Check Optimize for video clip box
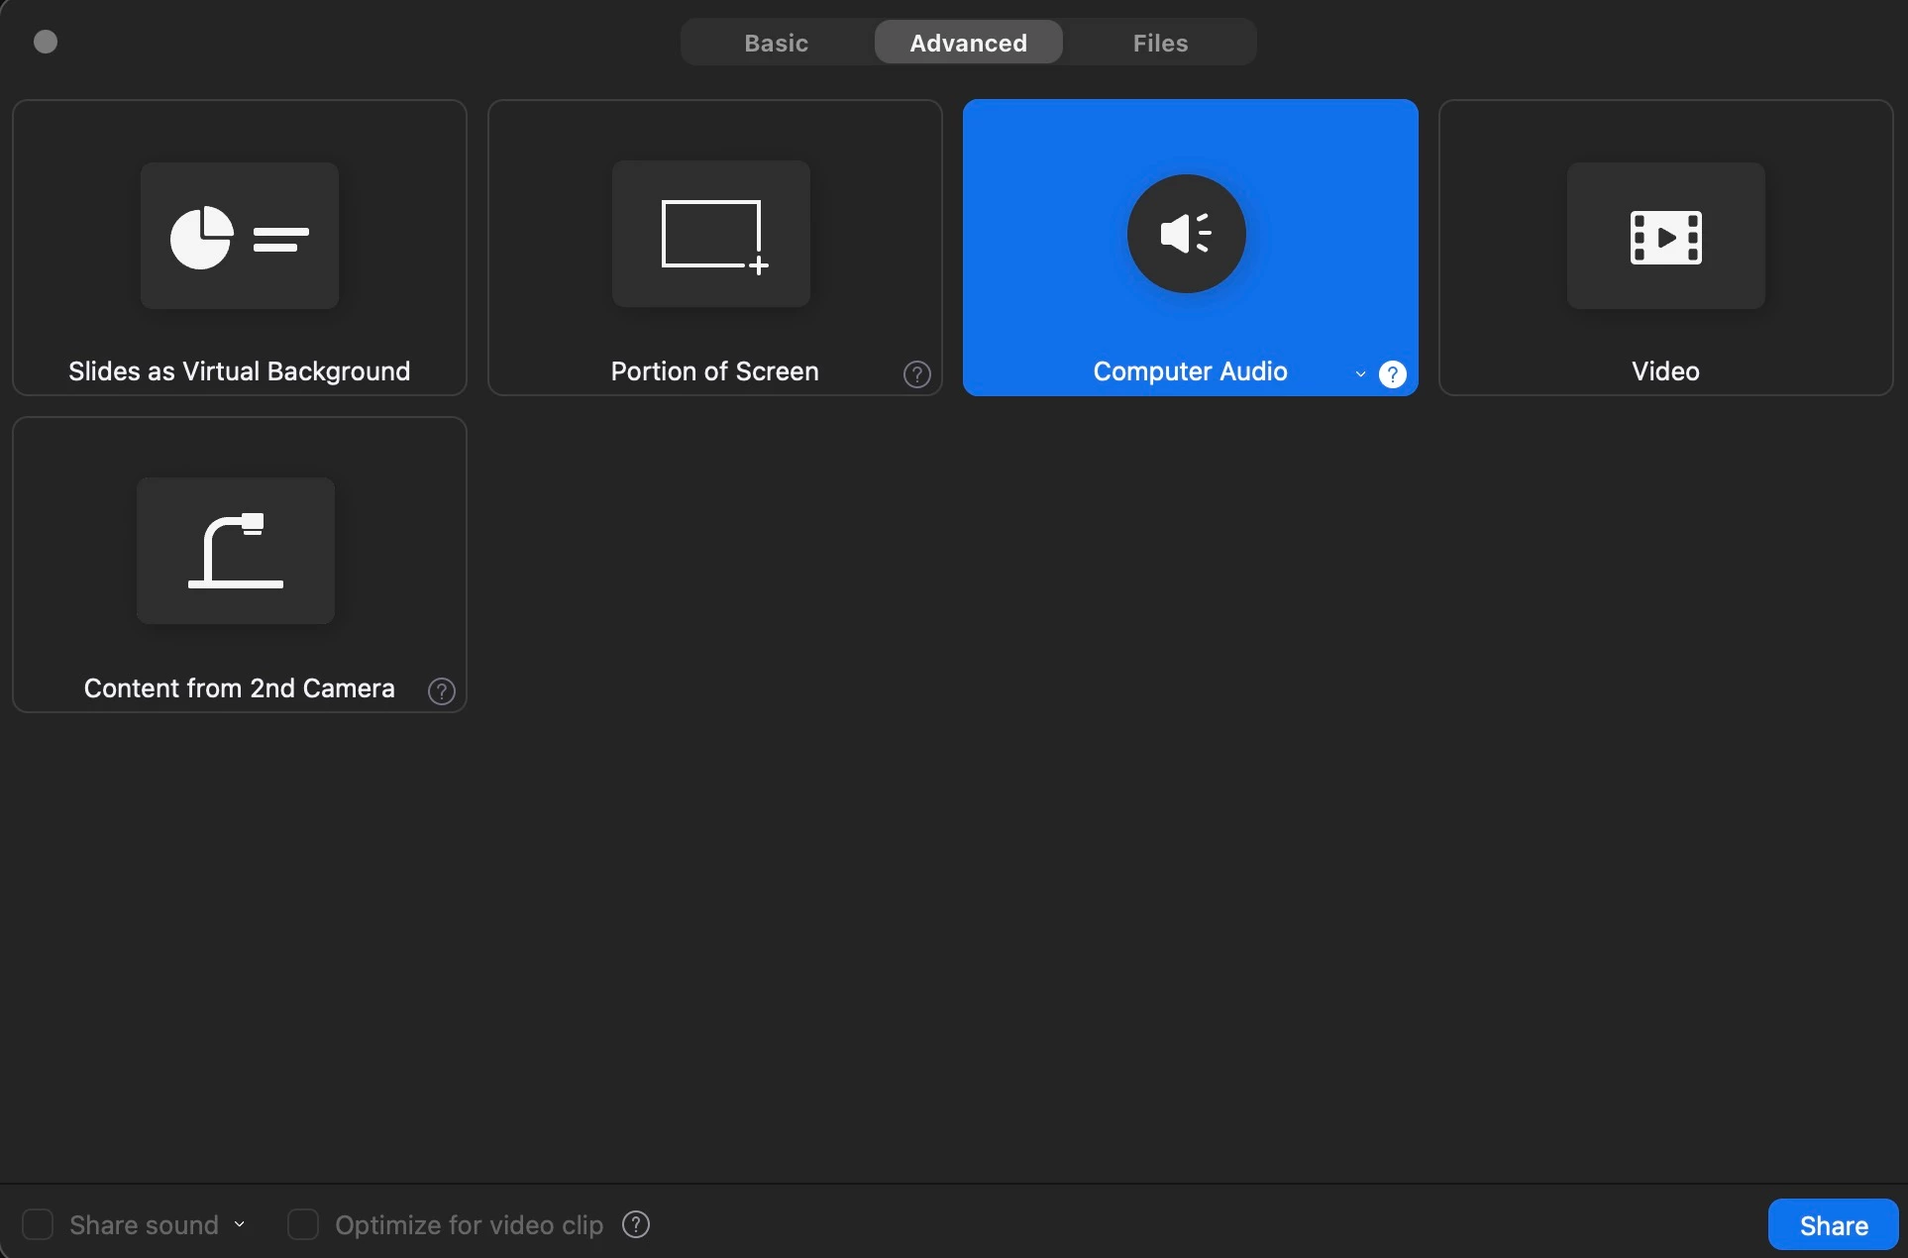Image resolution: width=1908 pixels, height=1258 pixels. pos(303,1225)
